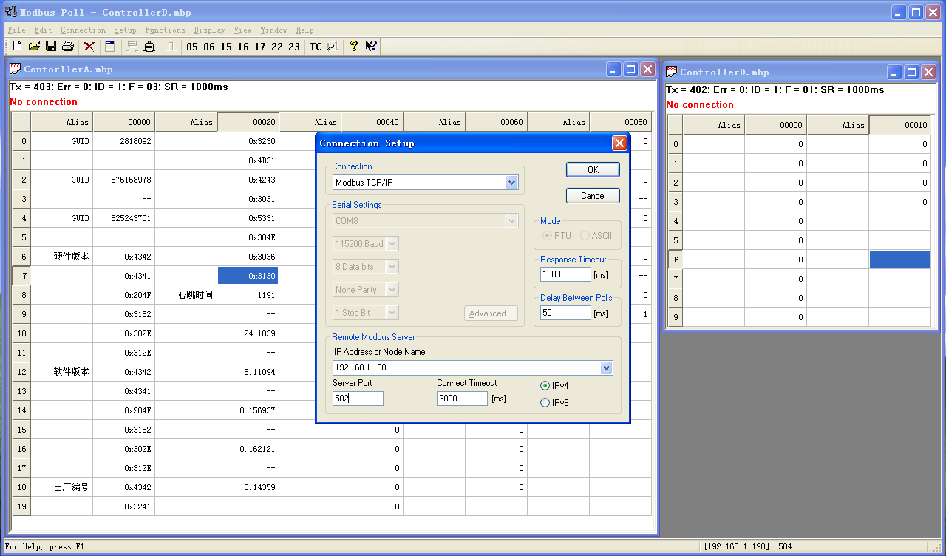This screenshot has width=946, height=556.
Task: Open the Connection menu
Action: click(x=83, y=30)
